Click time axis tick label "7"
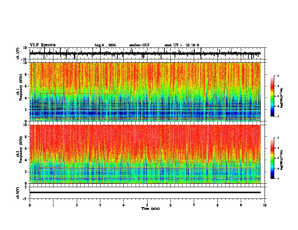 pyautogui.click(x=194, y=205)
